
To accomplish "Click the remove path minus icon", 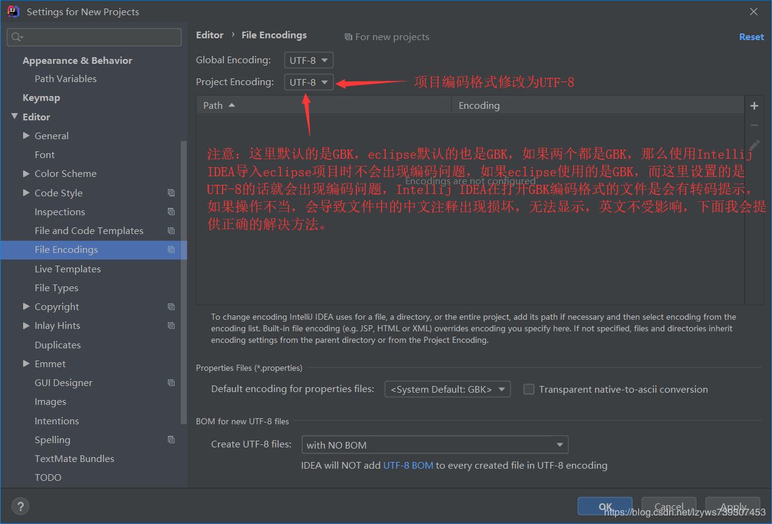I will [x=754, y=125].
